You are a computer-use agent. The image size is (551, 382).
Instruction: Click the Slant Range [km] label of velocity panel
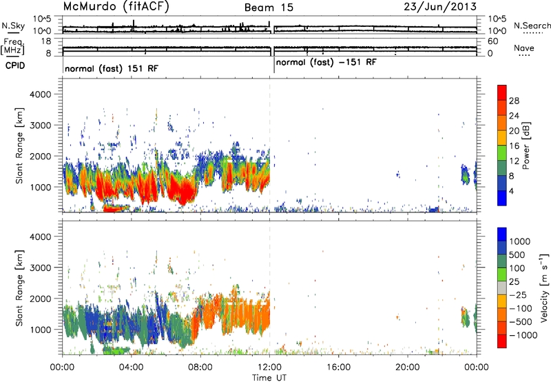pos(19,288)
